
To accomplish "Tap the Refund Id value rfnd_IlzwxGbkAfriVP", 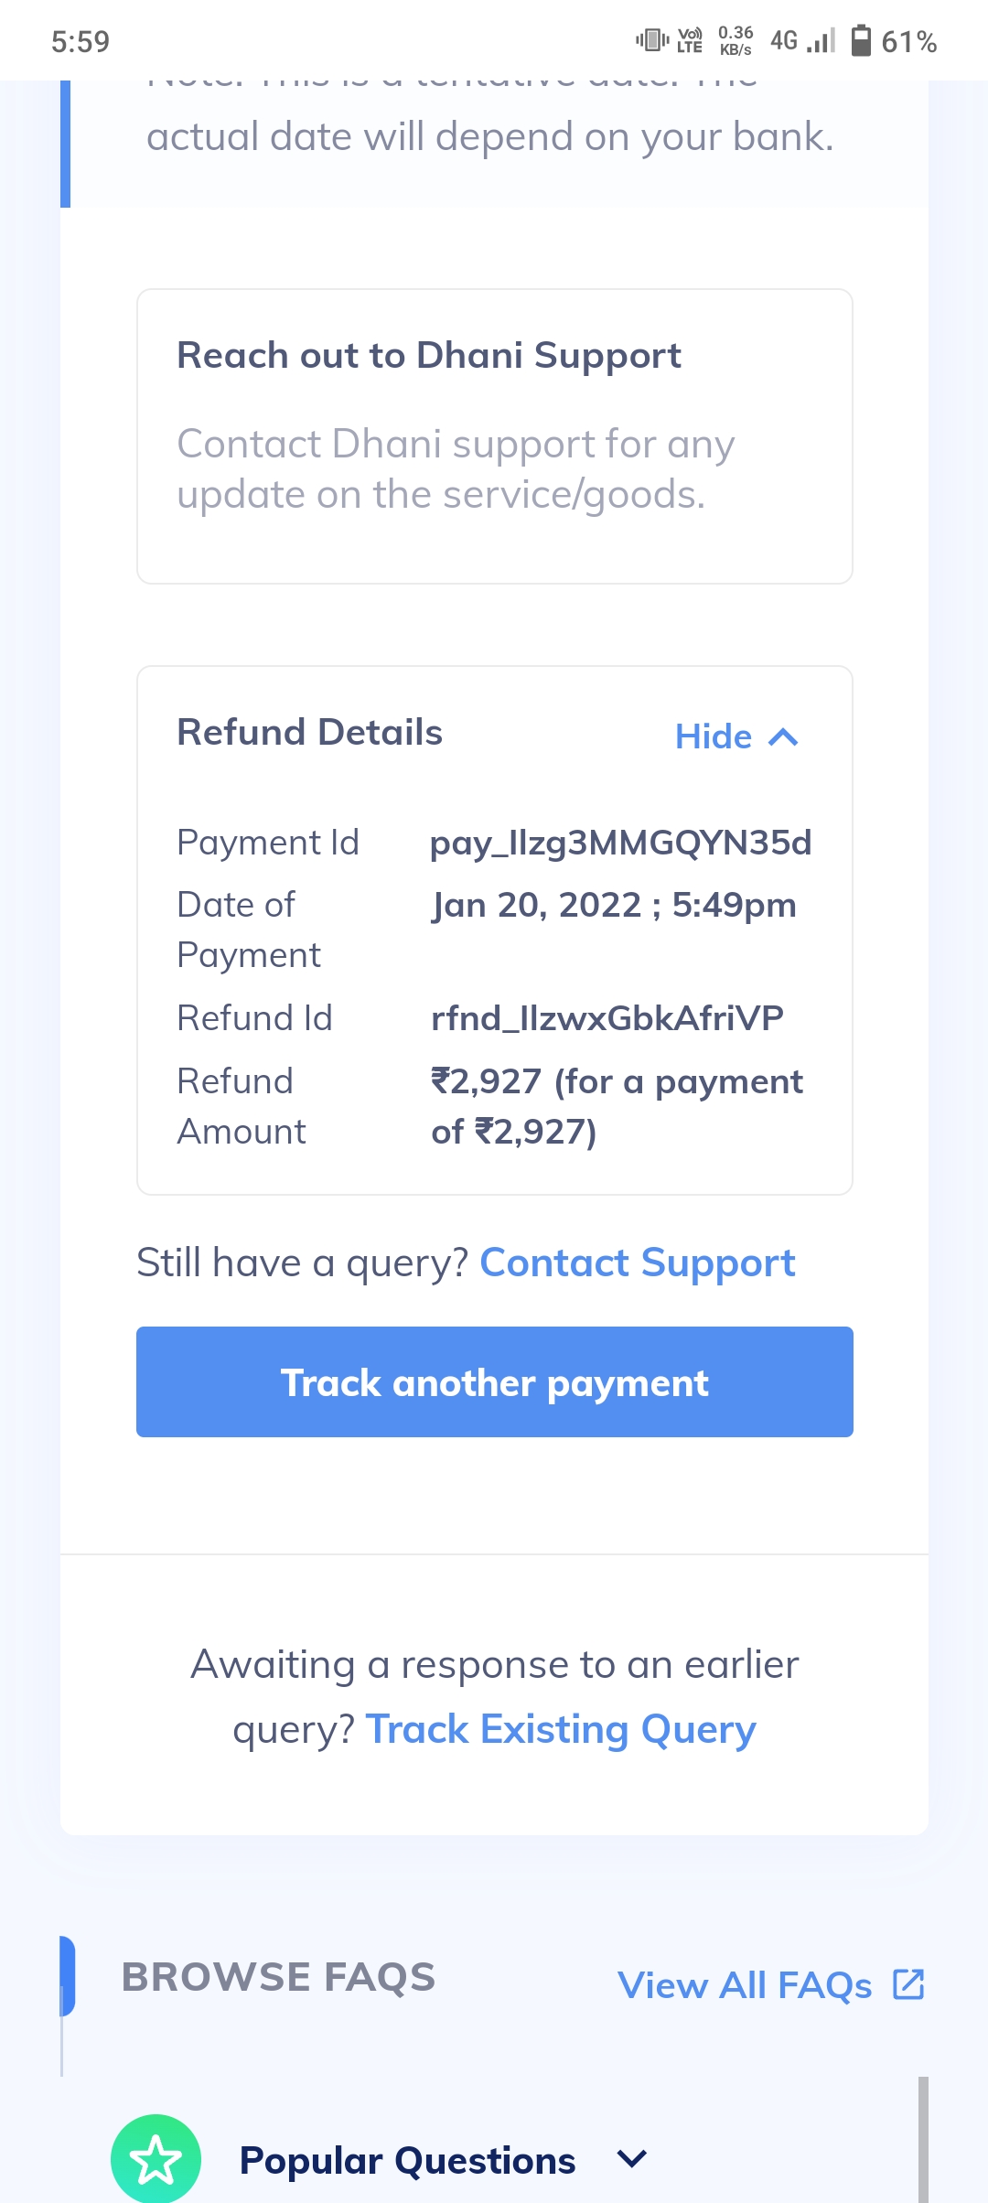I will (607, 1018).
